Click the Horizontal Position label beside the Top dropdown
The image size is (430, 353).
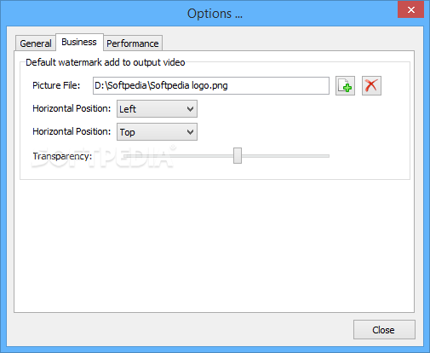pyautogui.click(x=72, y=131)
